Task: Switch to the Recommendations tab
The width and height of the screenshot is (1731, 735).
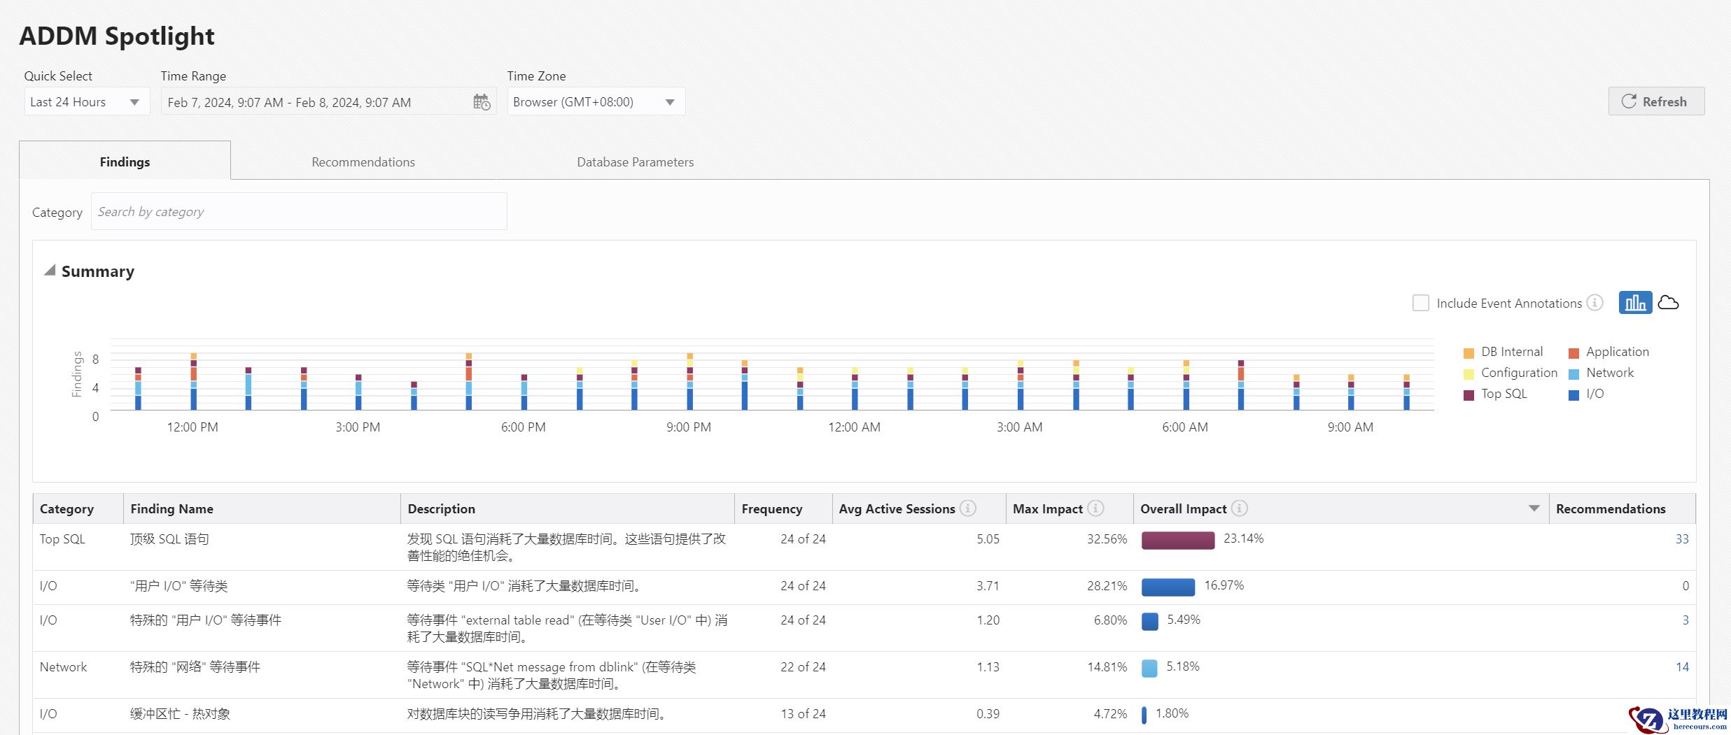Action: (363, 162)
